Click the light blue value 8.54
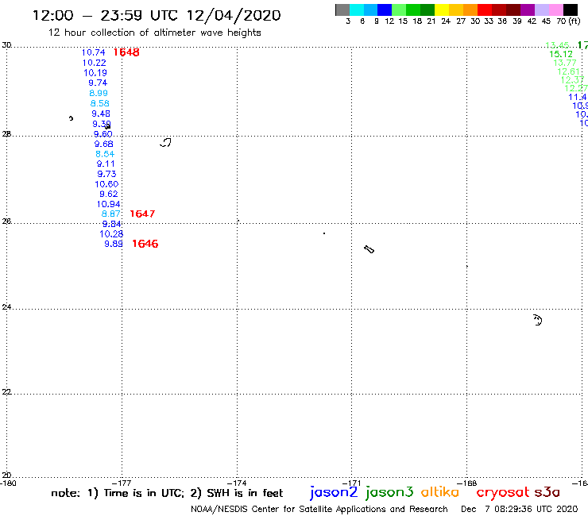This screenshot has height=516, width=588. point(105,154)
